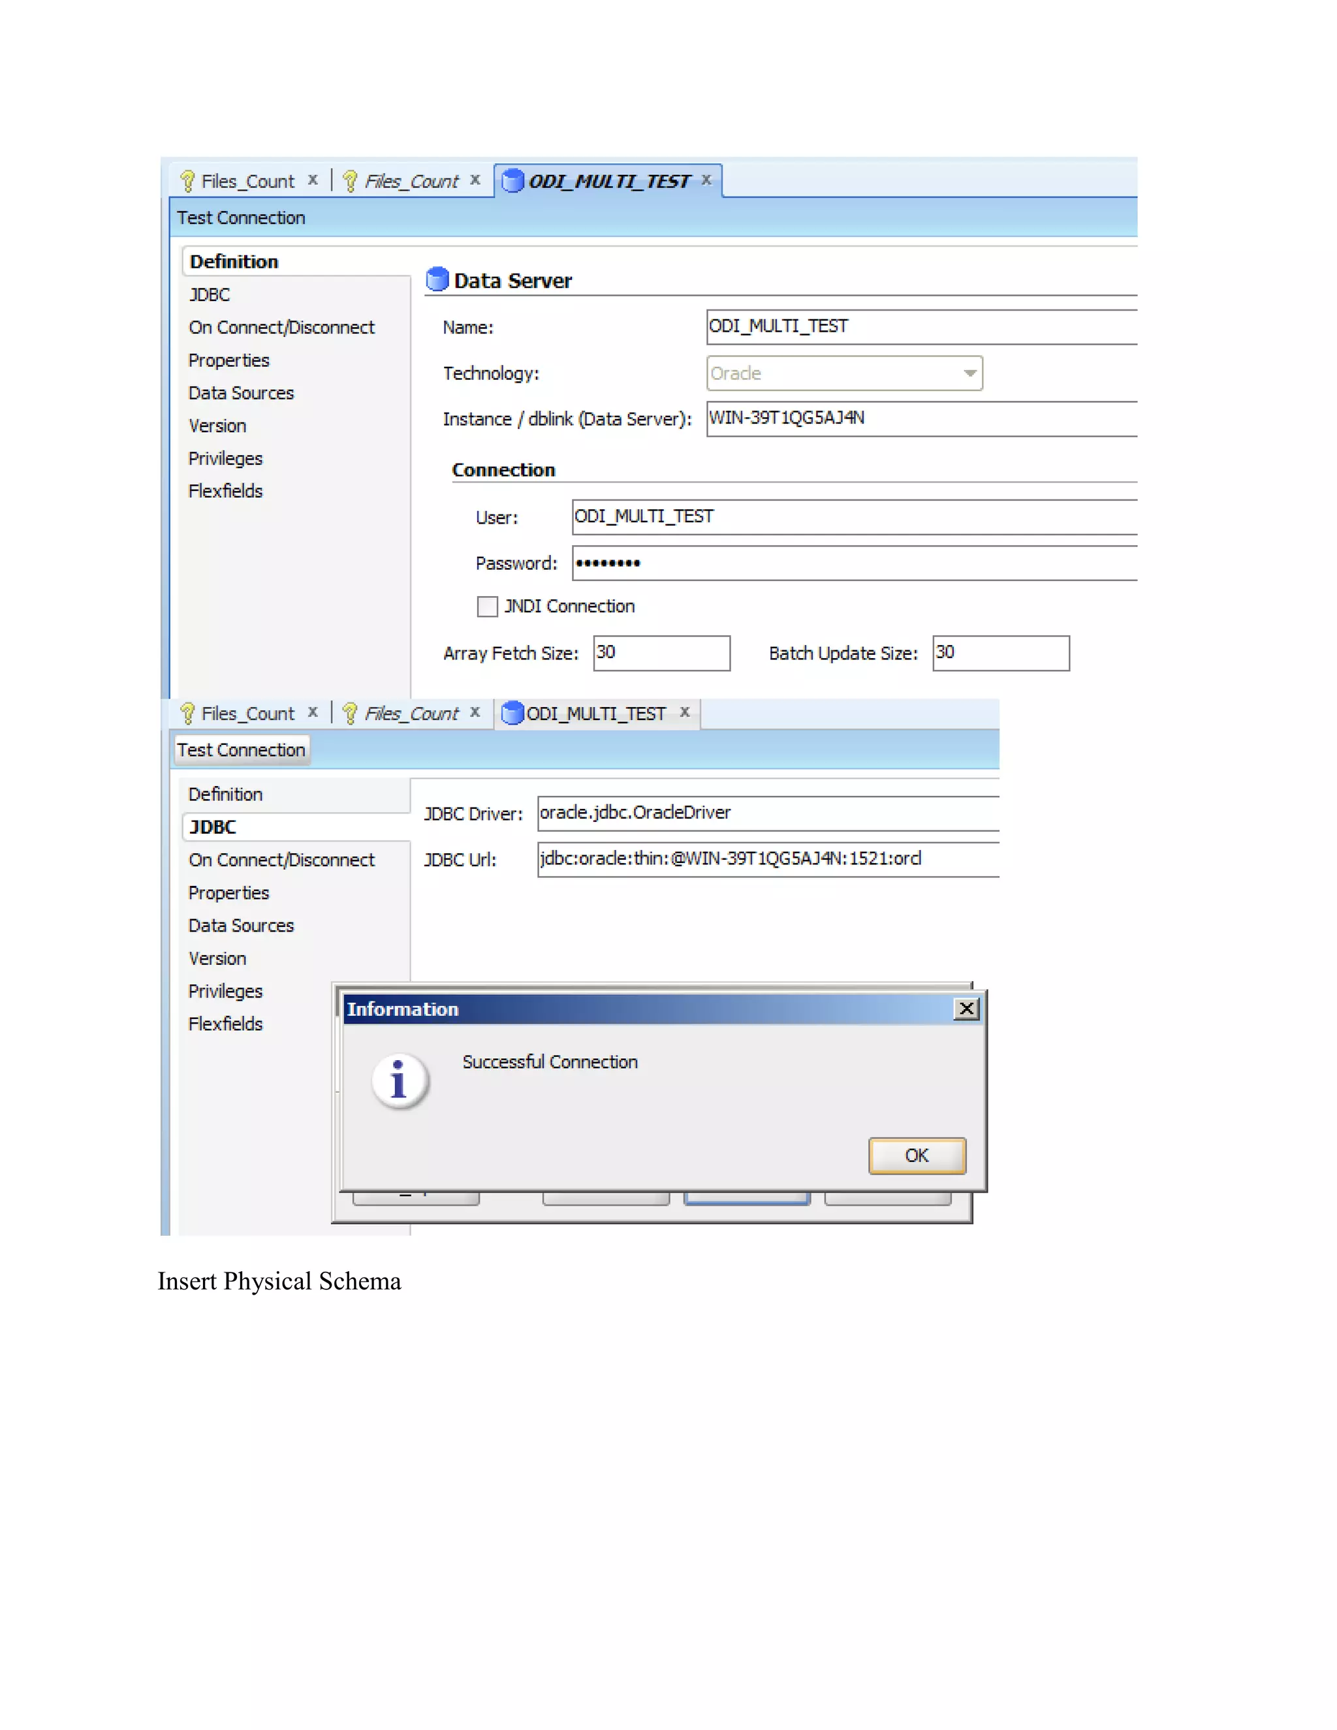Image resolution: width=1337 pixels, height=1730 pixels.
Task: Click Test Connection in upper window toolbar
Action: tap(241, 218)
